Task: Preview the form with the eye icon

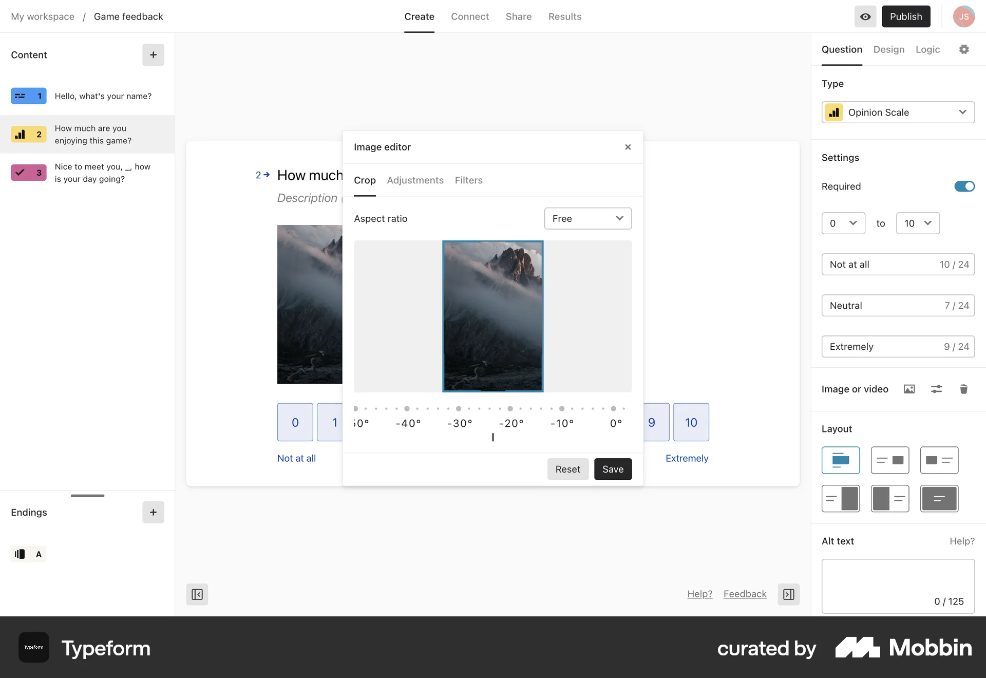Action: (865, 16)
